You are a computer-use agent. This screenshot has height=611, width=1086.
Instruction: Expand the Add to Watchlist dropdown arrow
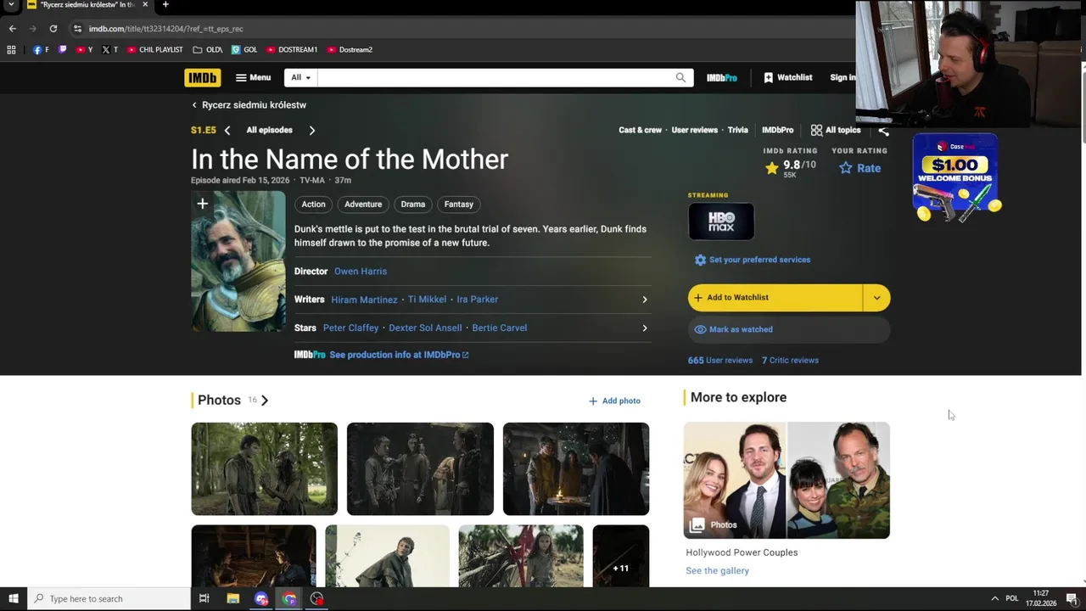click(876, 298)
